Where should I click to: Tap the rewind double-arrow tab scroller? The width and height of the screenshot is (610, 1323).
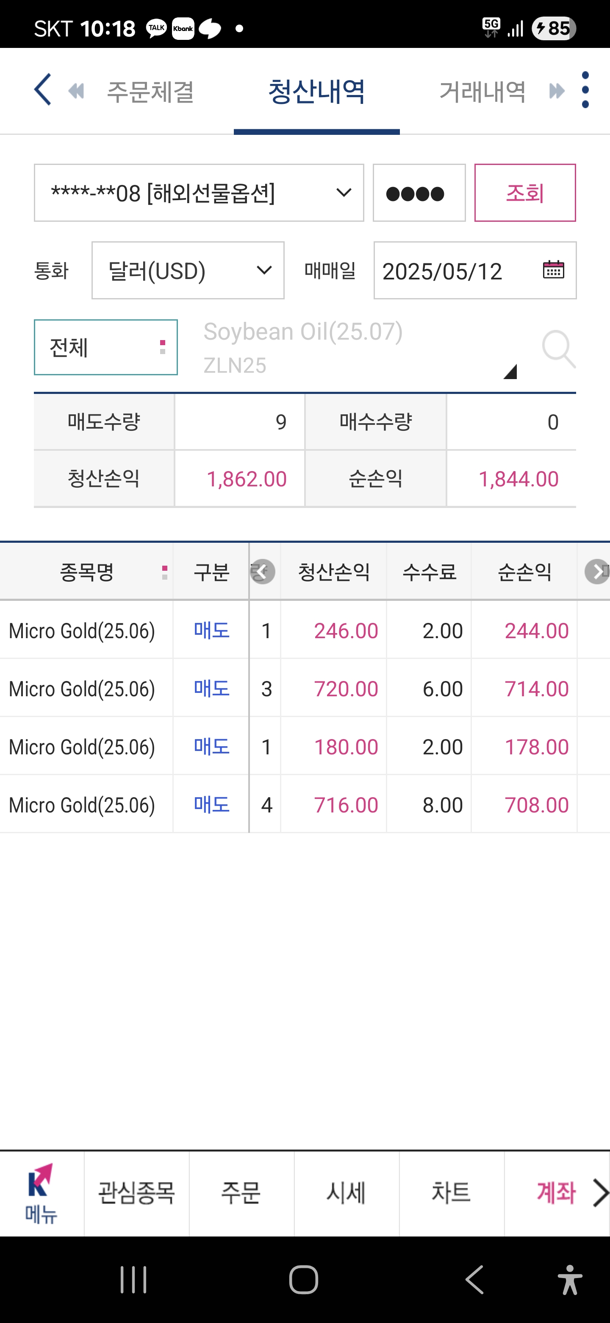76,92
